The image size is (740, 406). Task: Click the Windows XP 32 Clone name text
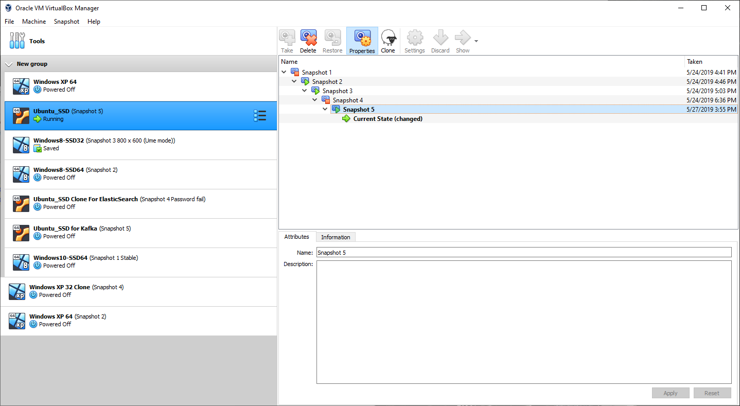click(x=60, y=287)
